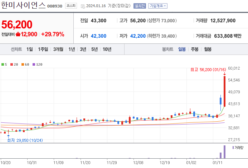Click the 코스피 market label

pos(71,6)
